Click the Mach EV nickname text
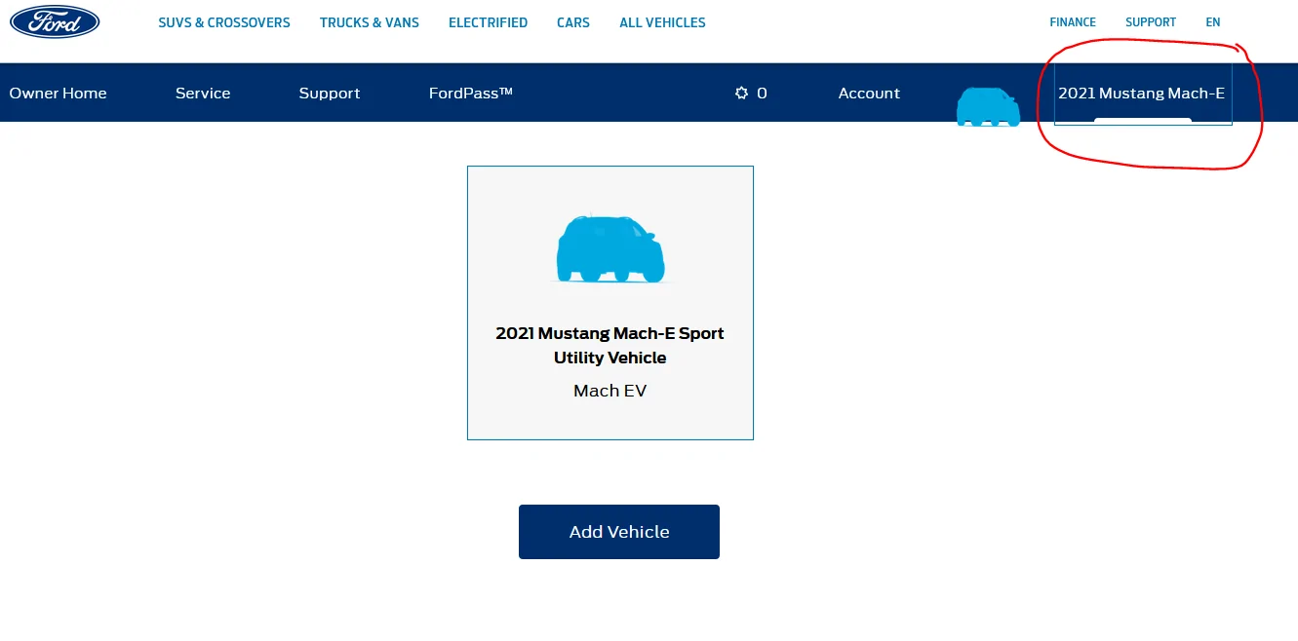 tap(610, 391)
